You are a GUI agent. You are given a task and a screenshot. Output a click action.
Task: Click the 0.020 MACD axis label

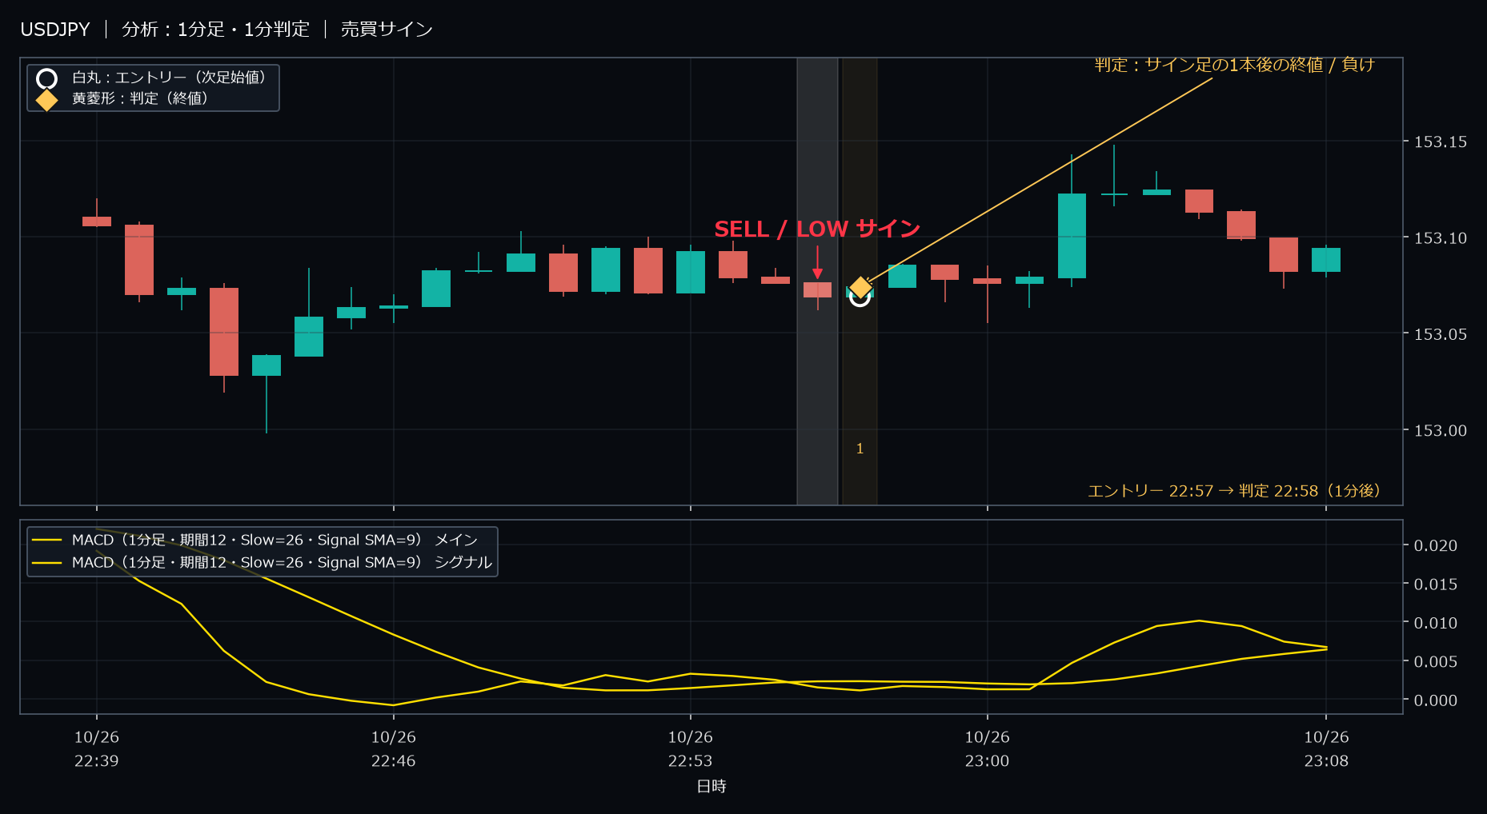pyautogui.click(x=1436, y=545)
